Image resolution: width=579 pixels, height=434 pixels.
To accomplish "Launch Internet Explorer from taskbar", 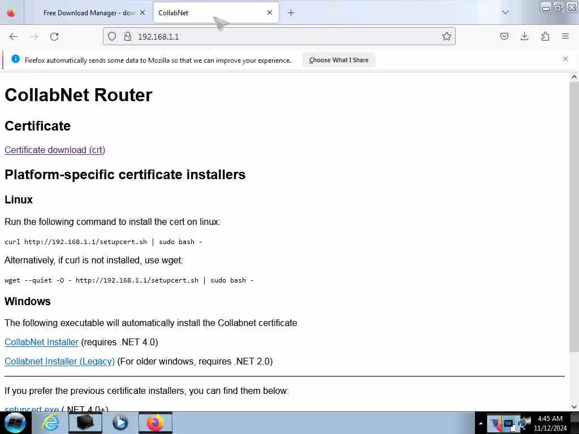I will 50,423.
